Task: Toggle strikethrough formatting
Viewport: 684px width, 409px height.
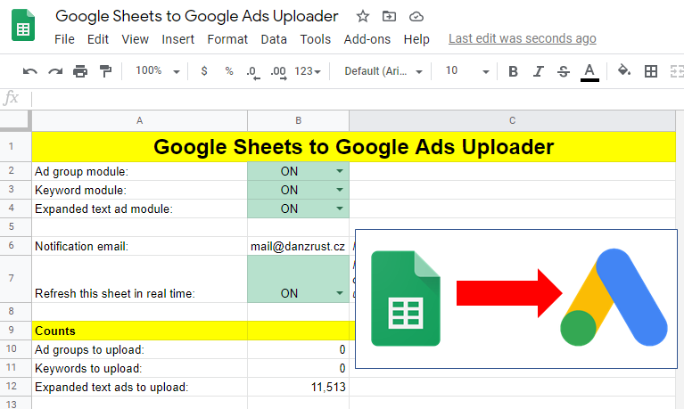Action: point(564,71)
